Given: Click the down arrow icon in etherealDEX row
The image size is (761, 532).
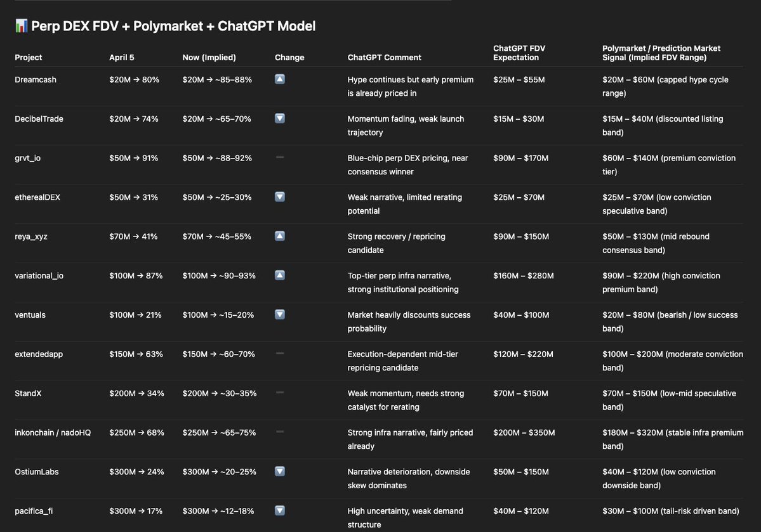Looking at the screenshot, I should click(x=280, y=197).
